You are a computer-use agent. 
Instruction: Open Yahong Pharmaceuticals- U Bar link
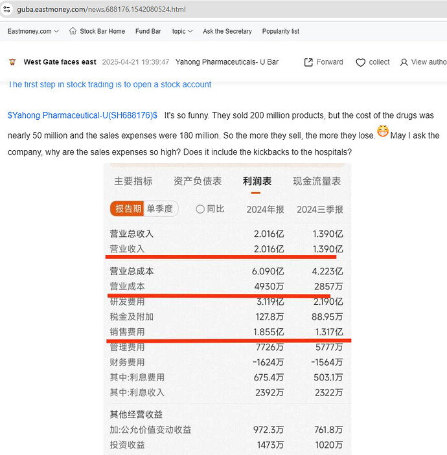pos(227,62)
